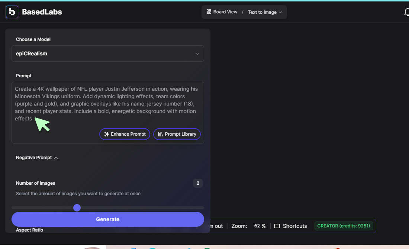
Task: Collapse the Negative Prompt section
Action: (37, 158)
